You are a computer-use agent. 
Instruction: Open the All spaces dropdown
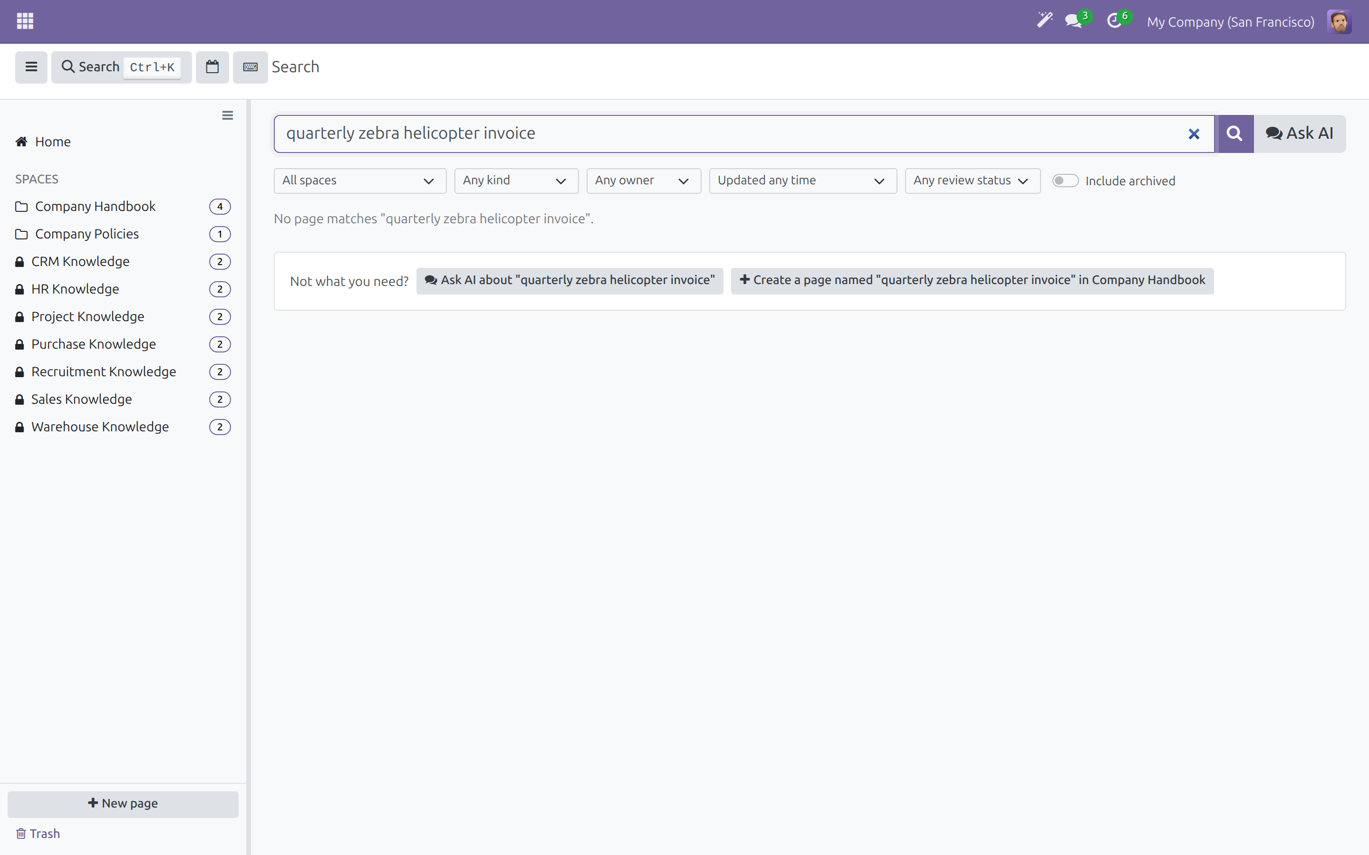(360, 181)
